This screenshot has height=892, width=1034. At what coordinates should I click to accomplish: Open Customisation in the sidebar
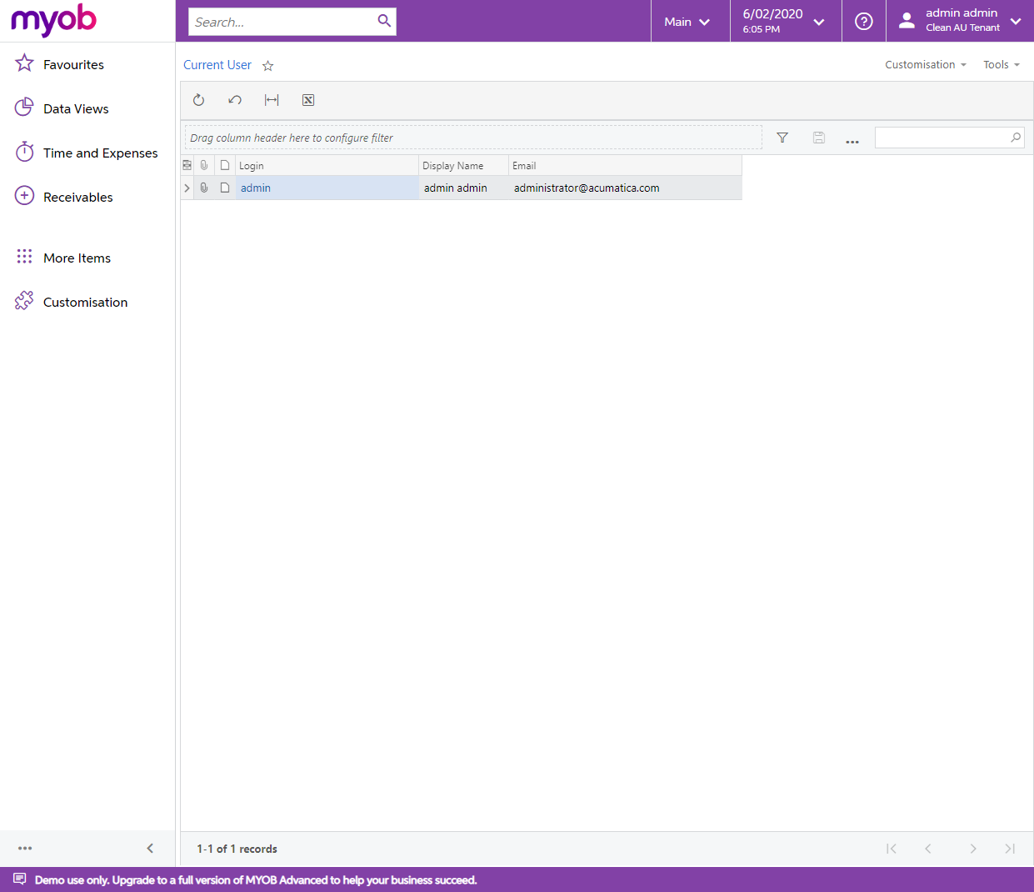(x=85, y=302)
